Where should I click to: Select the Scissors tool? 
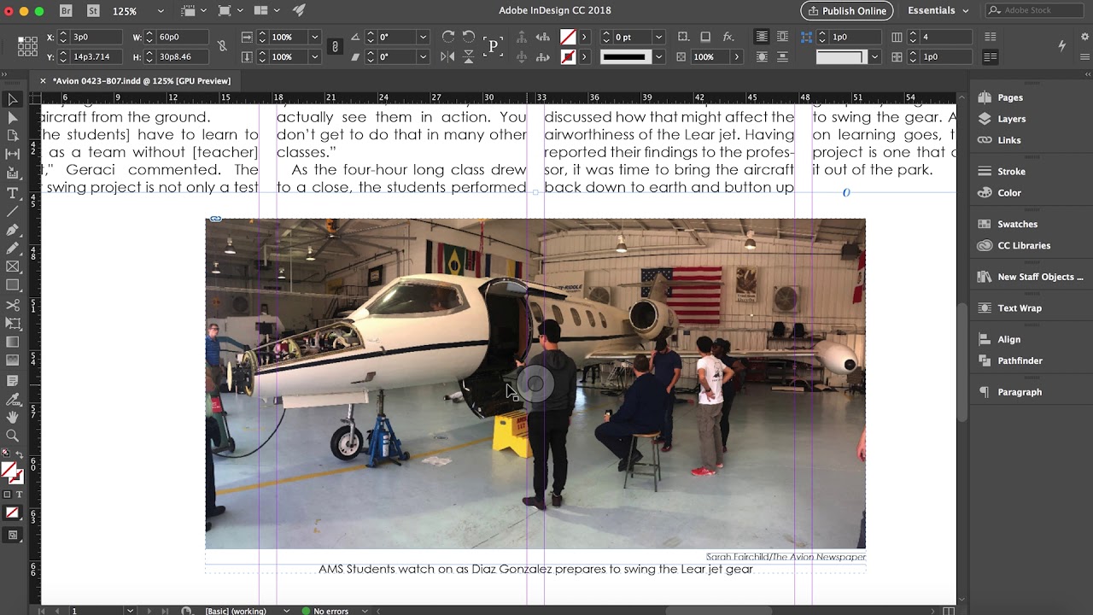12,305
